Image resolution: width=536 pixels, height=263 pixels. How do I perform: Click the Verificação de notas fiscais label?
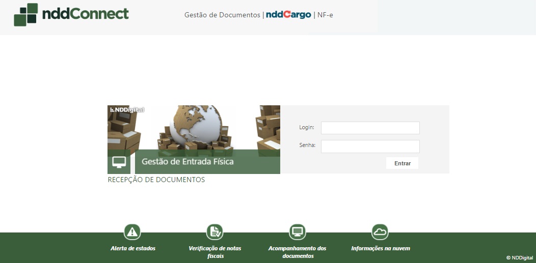[215, 252]
